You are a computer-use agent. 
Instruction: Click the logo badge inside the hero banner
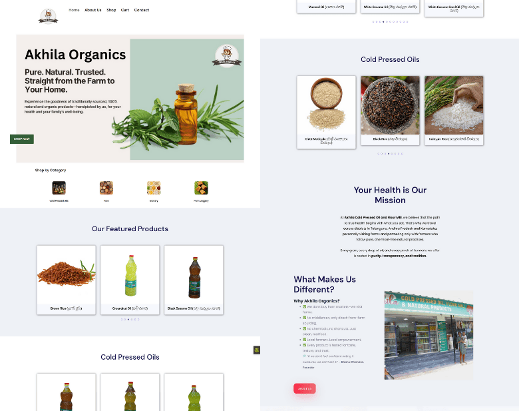click(x=227, y=56)
